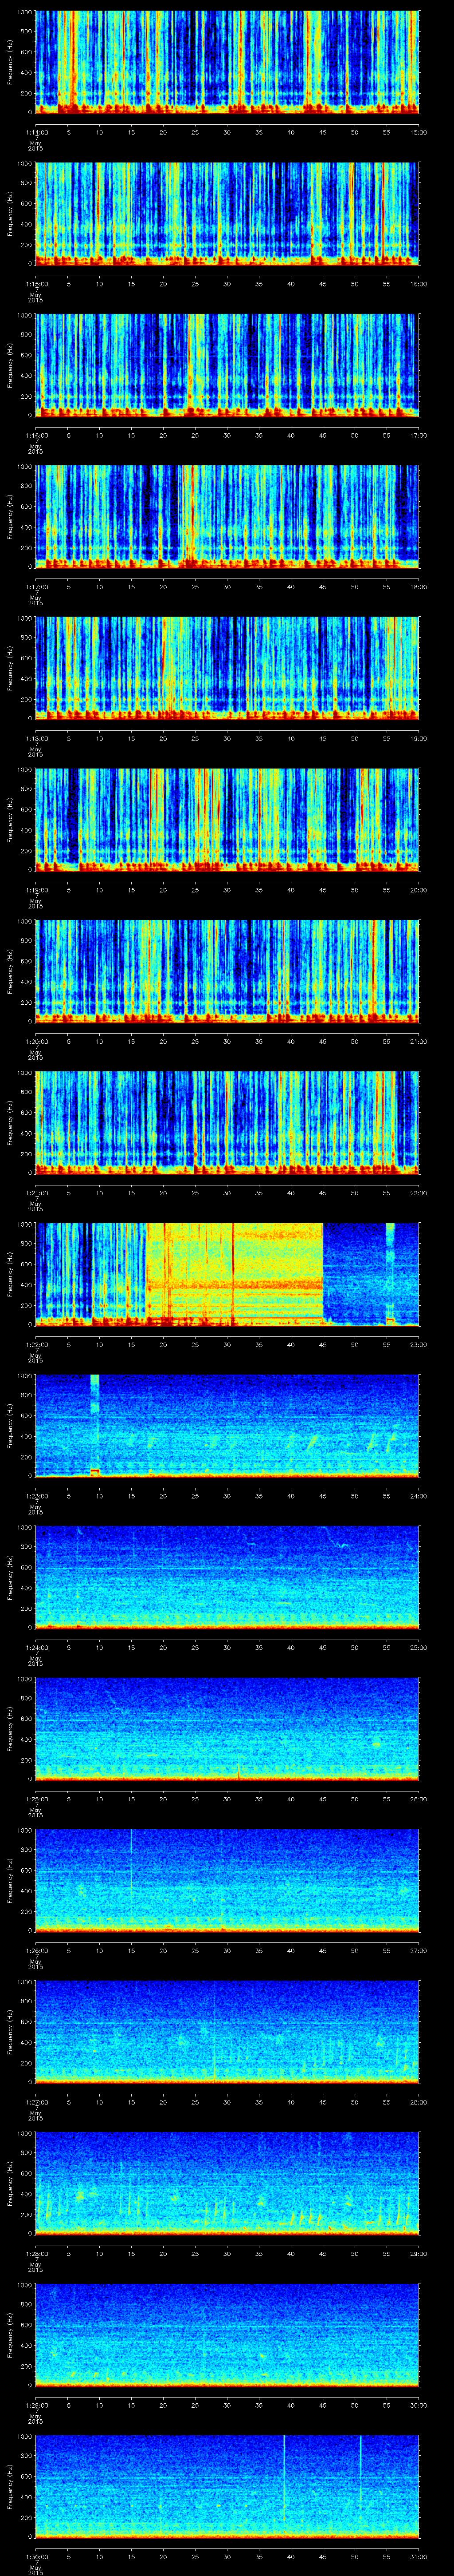
Task: Click the Frequency (Hz) axis label of the 1:22:00 panel
Action: pyautogui.click(x=10, y=1273)
